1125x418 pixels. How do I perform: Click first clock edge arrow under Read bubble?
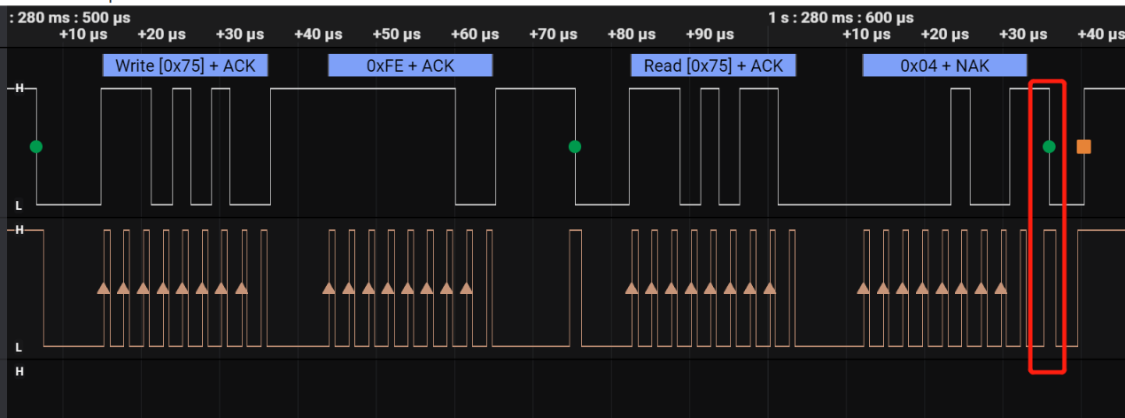[x=632, y=288]
